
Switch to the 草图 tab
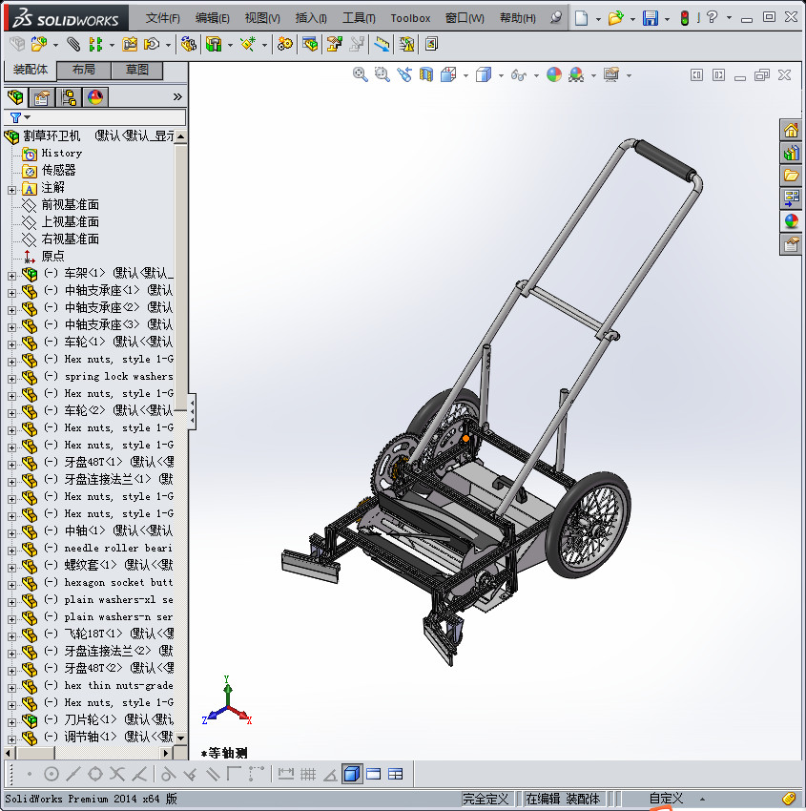pos(137,70)
